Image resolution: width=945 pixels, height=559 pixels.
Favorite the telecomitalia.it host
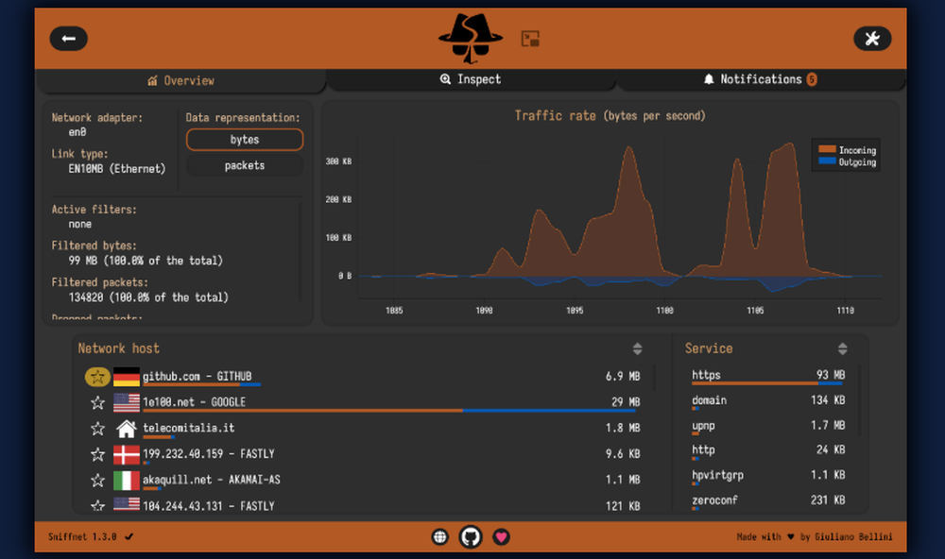point(97,429)
